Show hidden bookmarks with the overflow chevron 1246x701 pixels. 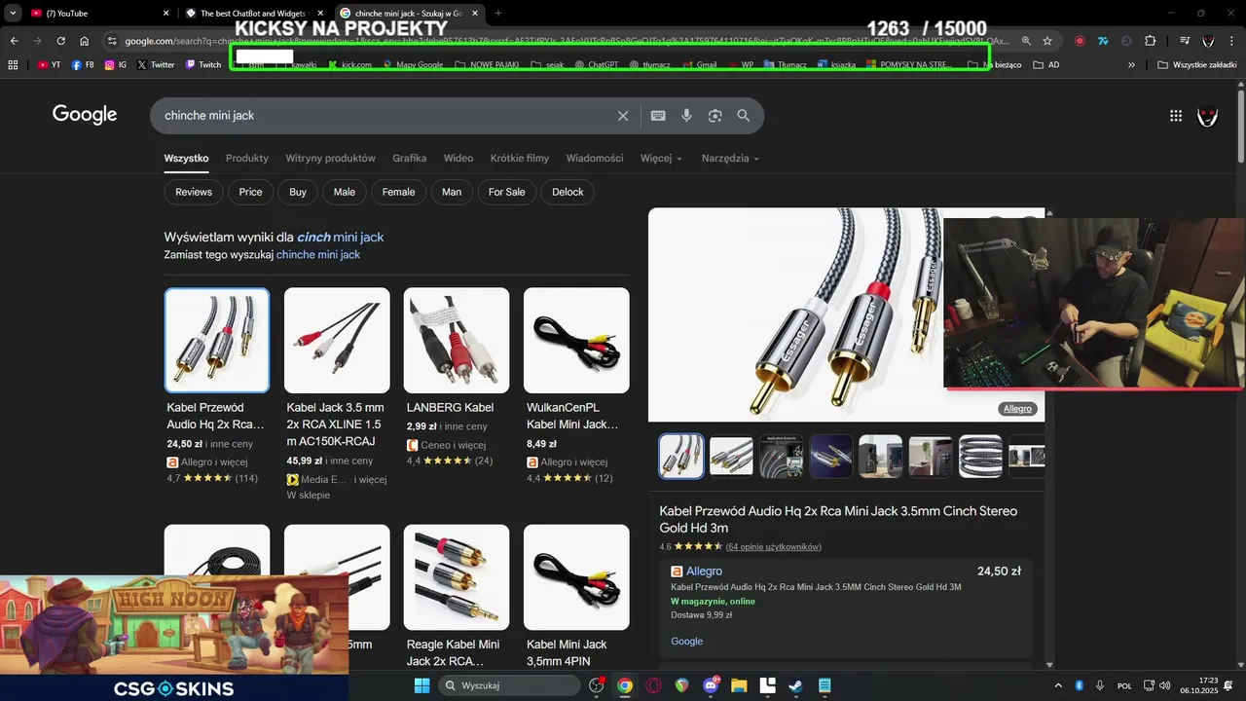click(1131, 64)
